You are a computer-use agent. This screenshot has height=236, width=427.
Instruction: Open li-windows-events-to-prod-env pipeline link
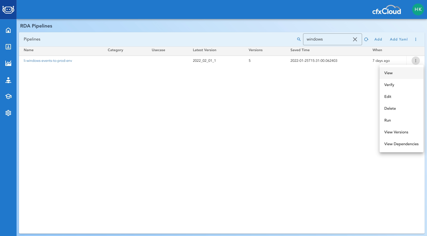[48, 61]
